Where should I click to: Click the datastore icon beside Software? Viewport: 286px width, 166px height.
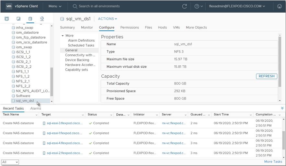pos(13,96)
